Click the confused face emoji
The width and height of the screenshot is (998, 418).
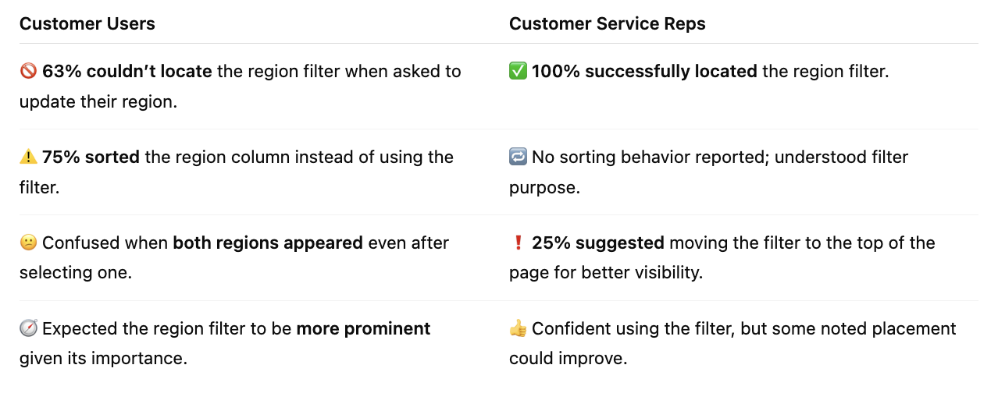(28, 243)
